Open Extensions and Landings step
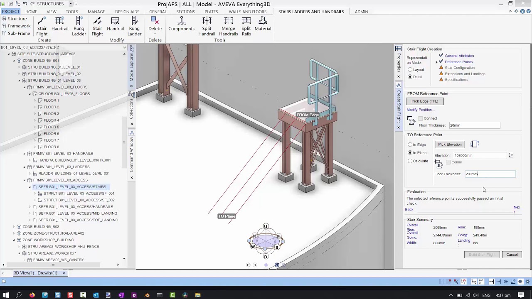Image resolution: width=532 pixels, height=299 pixels. click(465, 74)
